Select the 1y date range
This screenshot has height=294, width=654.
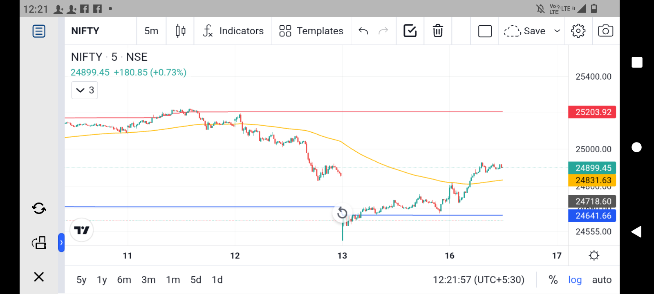(102, 280)
